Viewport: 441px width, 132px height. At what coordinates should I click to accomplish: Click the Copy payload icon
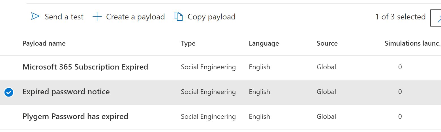178,17
